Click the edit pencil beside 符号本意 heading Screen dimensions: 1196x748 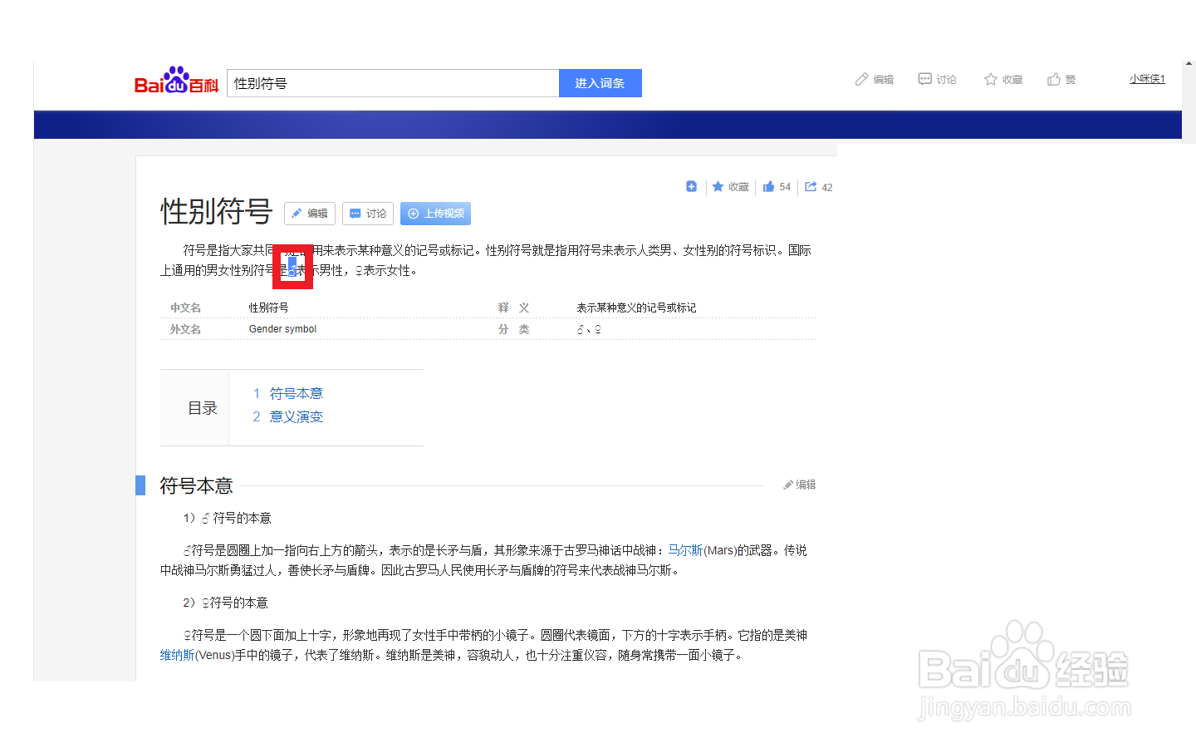coord(798,484)
